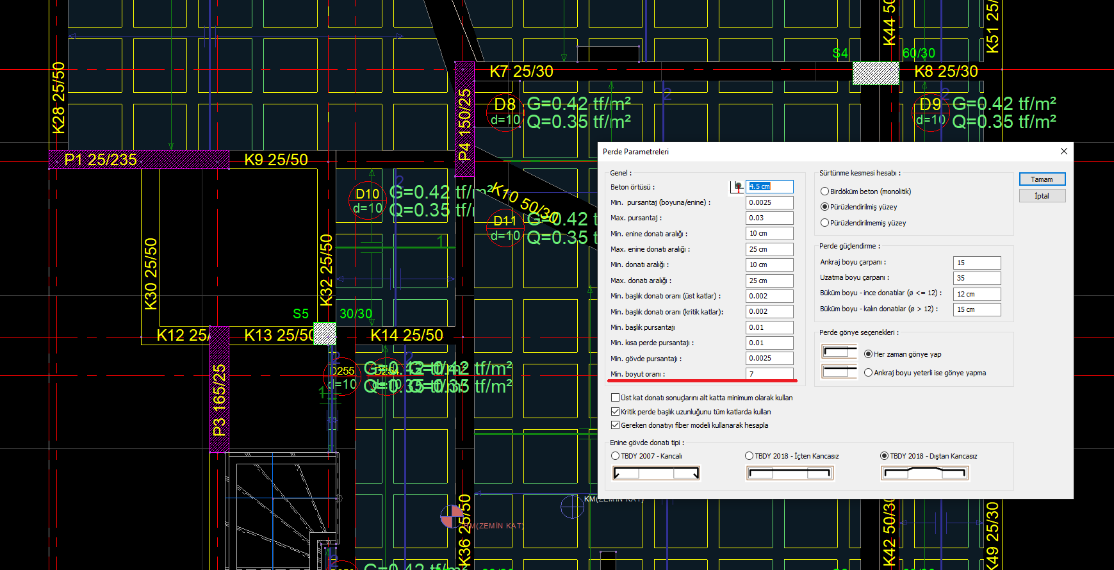Click the TBDY 2007 Kancalı stirrup diagram
1114x570 pixels.
click(x=657, y=473)
